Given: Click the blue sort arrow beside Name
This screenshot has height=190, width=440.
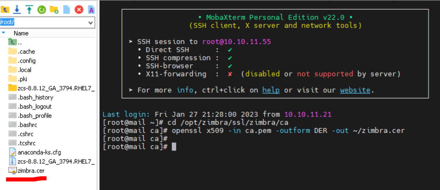Looking at the screenshot, I should tap(4, 33).
